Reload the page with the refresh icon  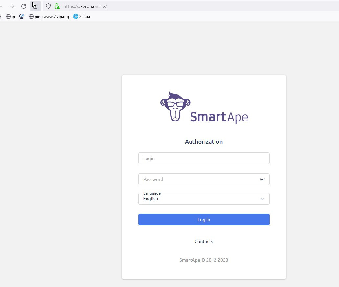click(24, 6)
